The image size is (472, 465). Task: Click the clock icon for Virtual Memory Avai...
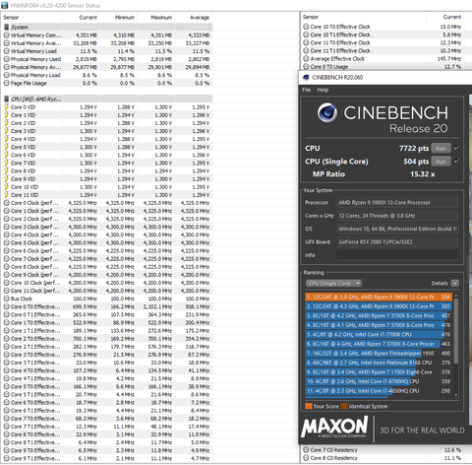point(6,43)
